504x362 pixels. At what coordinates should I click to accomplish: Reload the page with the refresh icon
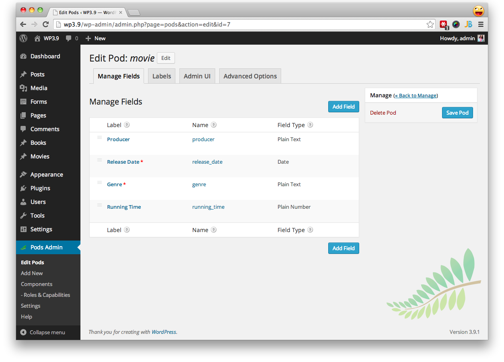click(45, 24)
